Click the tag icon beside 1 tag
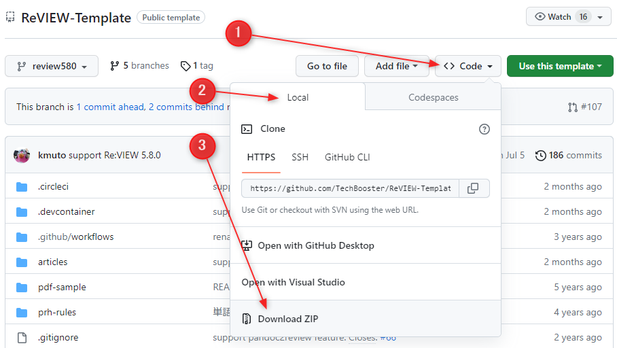The image size is (617, 348). [186, 66]
